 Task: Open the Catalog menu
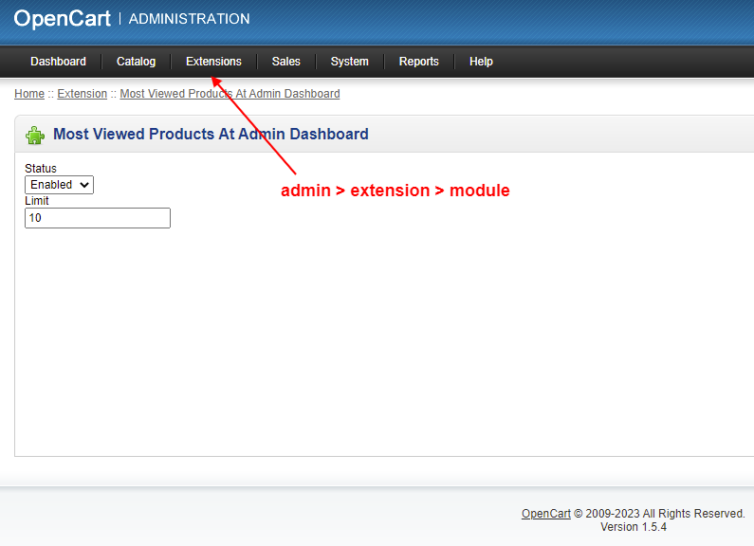[x=136, y=62]
